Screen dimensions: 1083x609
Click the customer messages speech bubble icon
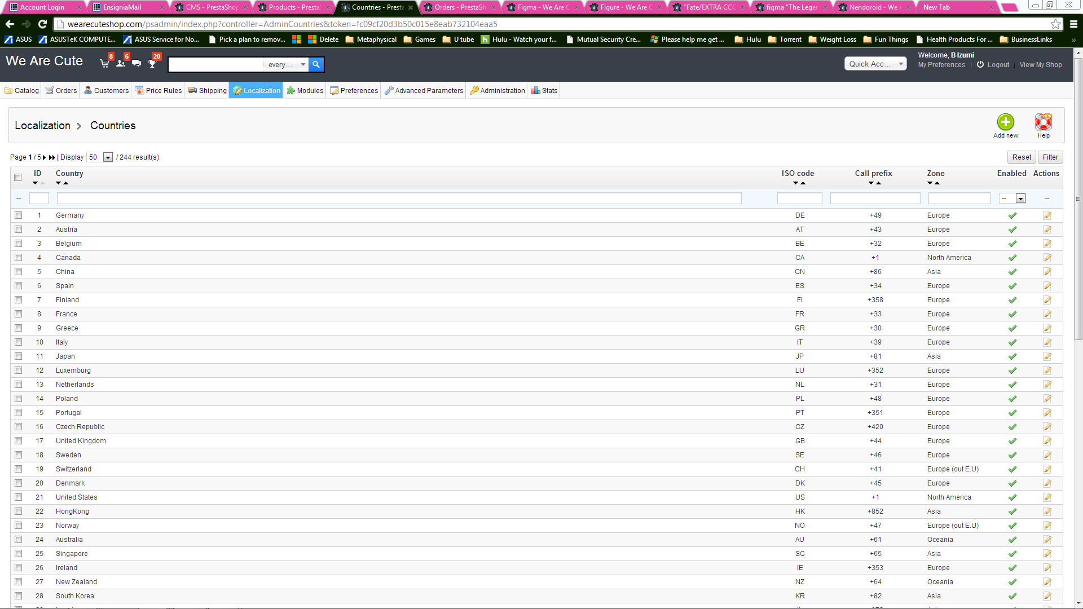pos(136,63)
